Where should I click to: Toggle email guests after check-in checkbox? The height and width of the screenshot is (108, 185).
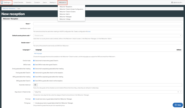pyautogui.click(x=34, y=73)
